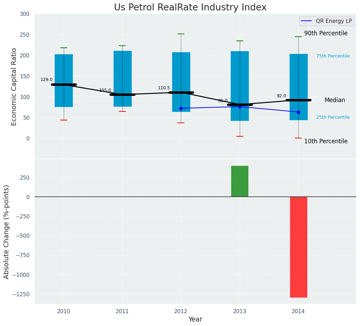Image resolution: width=360 pixels, height=326 pixels.
Task: Click the 92.0 median value label
Action: tap(281, 96)
